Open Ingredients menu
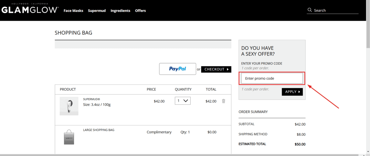The image size is (370, 156). (x=120, y=11)
